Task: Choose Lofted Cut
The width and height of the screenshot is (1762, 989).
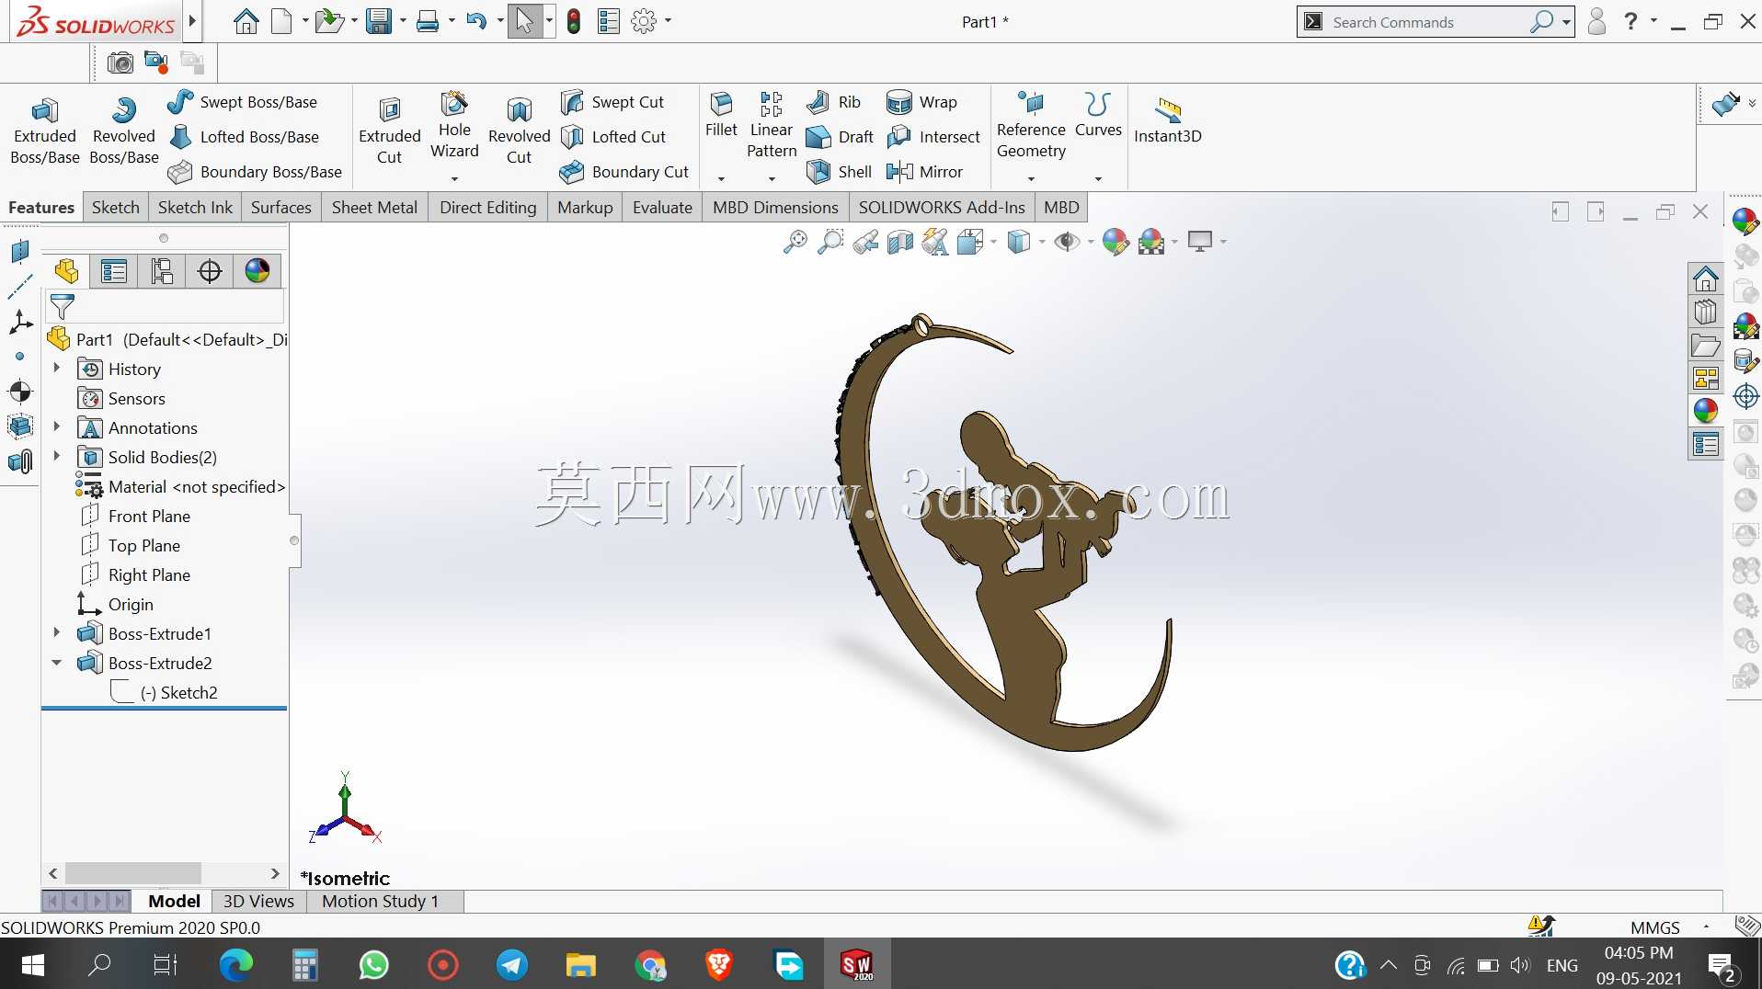Action: [x=613, y=137]
